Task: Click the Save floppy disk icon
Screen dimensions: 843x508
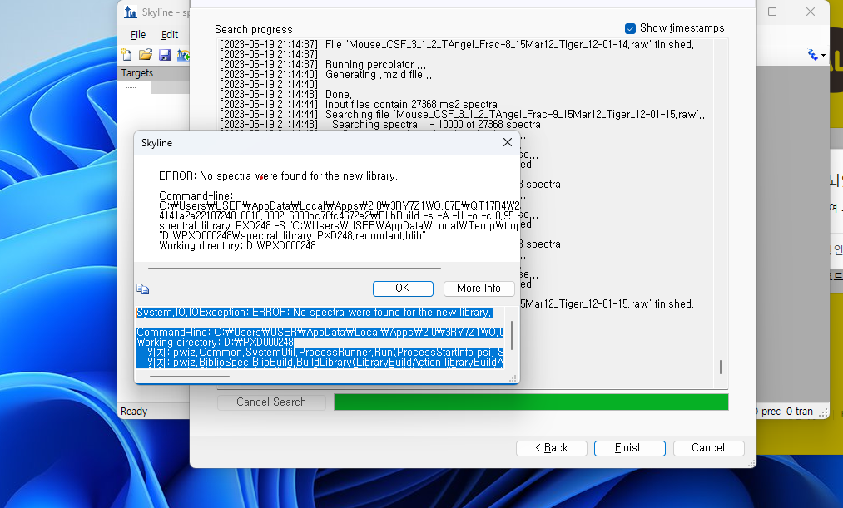Action: click(165, 55)
